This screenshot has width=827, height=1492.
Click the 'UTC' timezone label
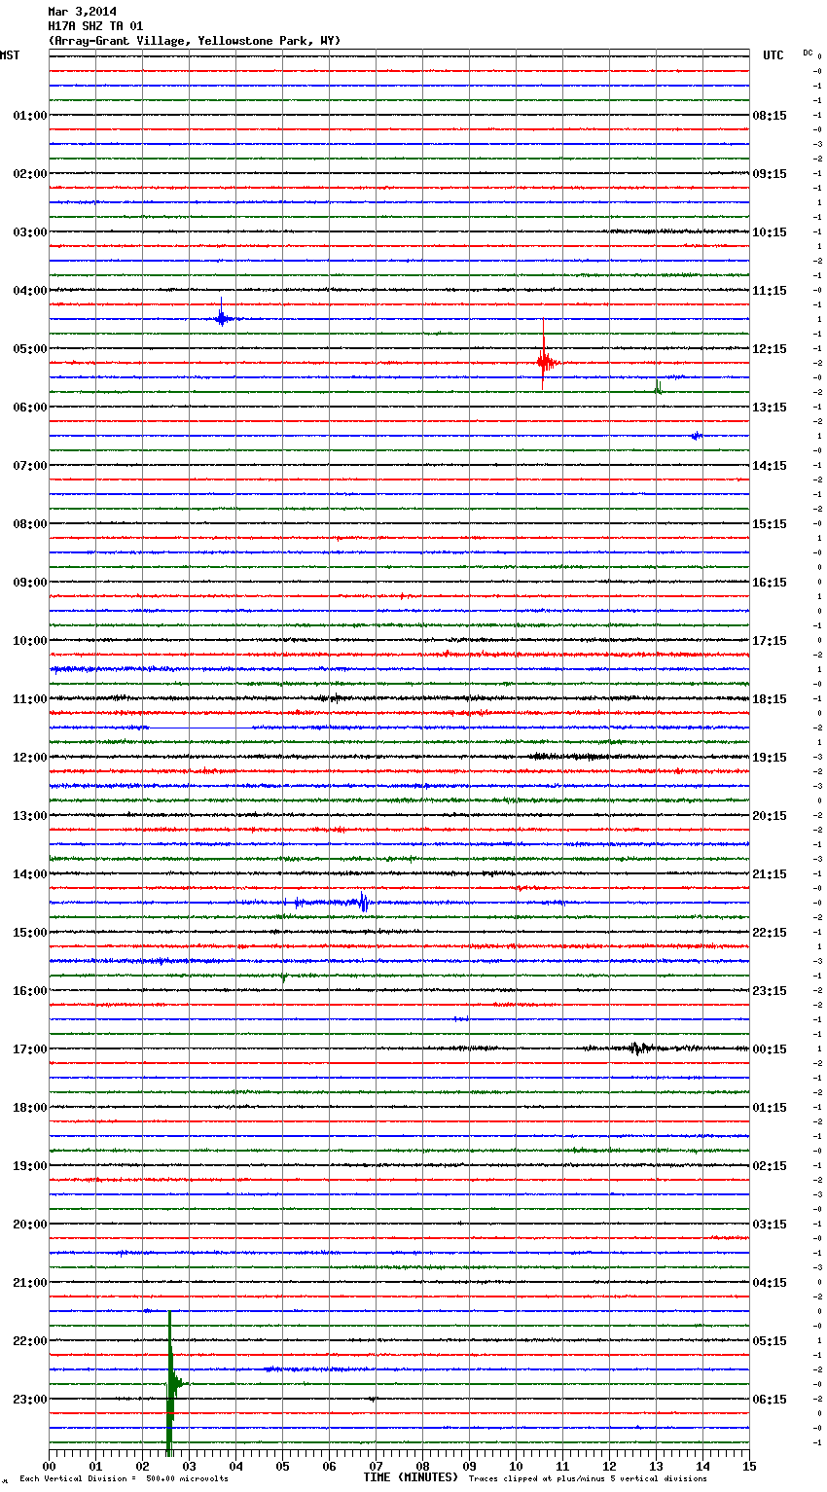[773, 55]
